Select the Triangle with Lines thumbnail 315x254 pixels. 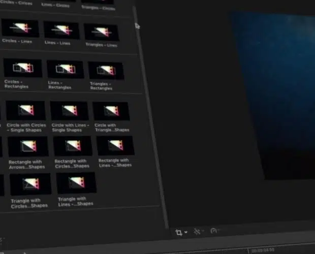[76, 183]
